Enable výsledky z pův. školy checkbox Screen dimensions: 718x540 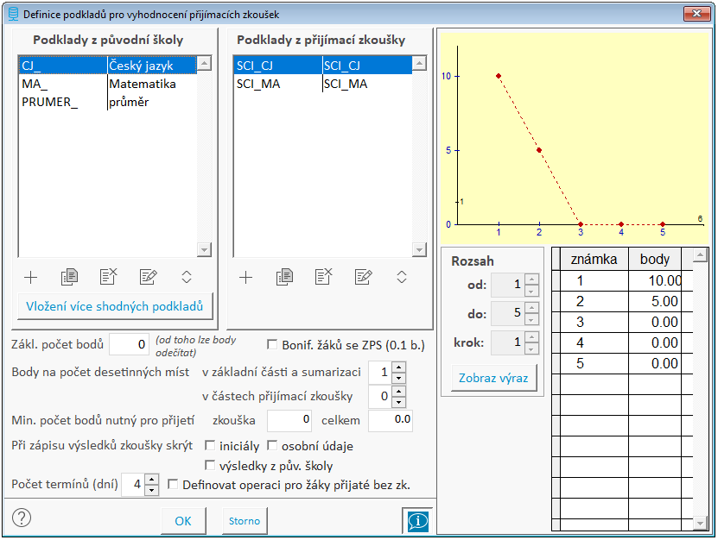(210, 466)
